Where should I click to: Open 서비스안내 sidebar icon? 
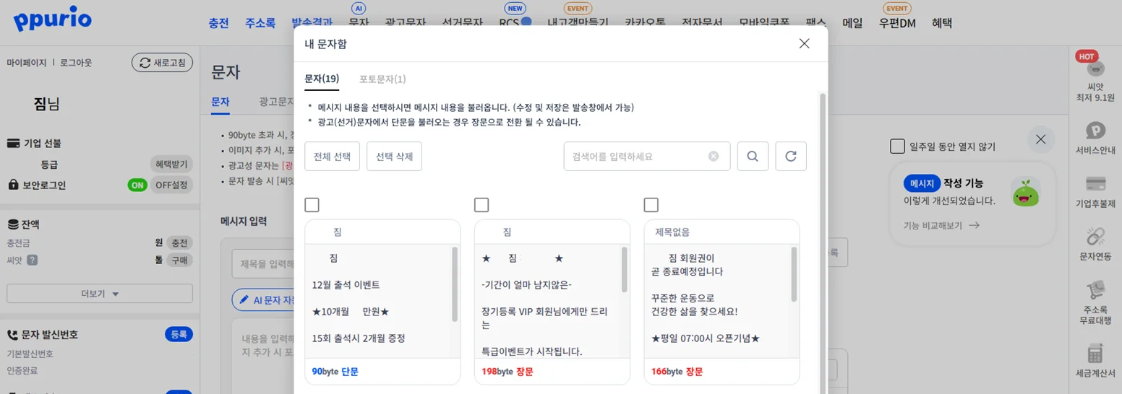(x=1095, y=138)
